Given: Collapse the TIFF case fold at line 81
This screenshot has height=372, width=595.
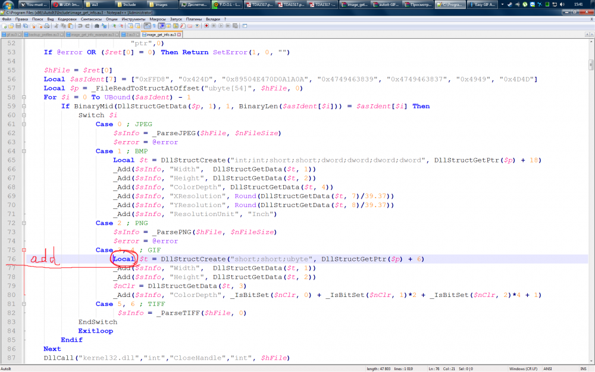Looking at the screenshot, I should (24, 304).
